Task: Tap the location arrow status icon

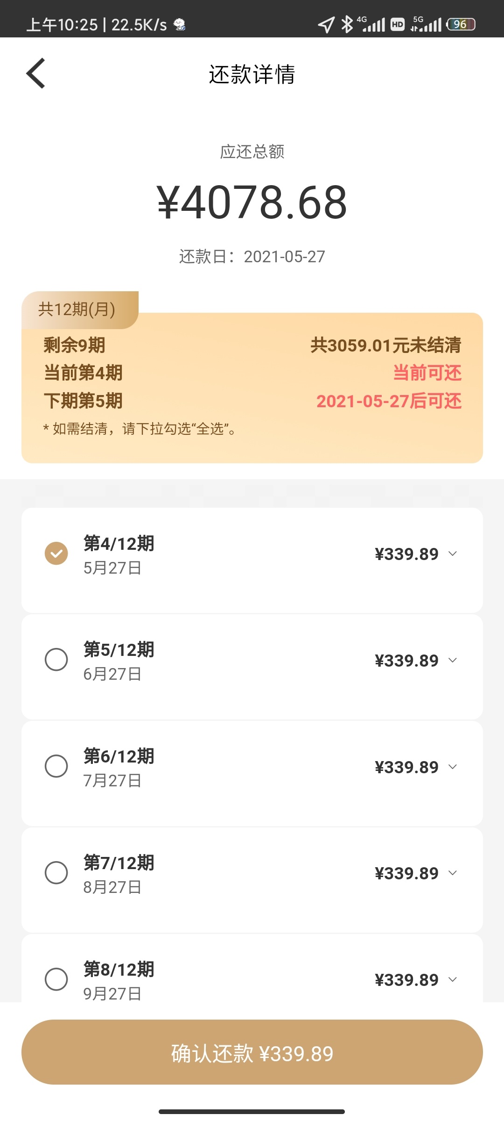Action: pyautogui.click(x=326, y=25)
